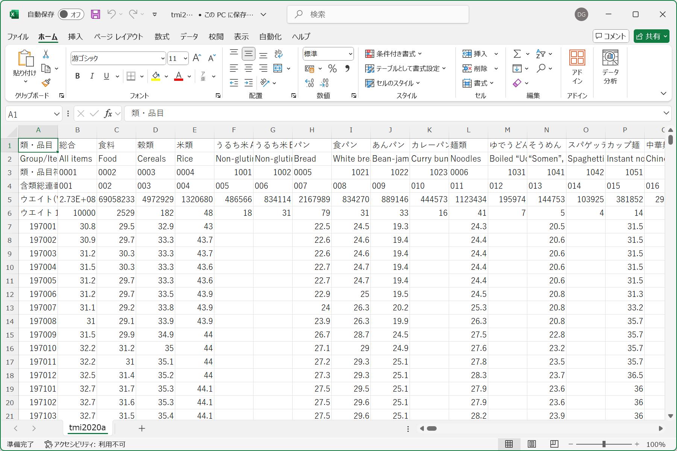The height and width of the screenshot is (451, 677).
Task: Toggle Bold formatting
Action: coord(77,76)
